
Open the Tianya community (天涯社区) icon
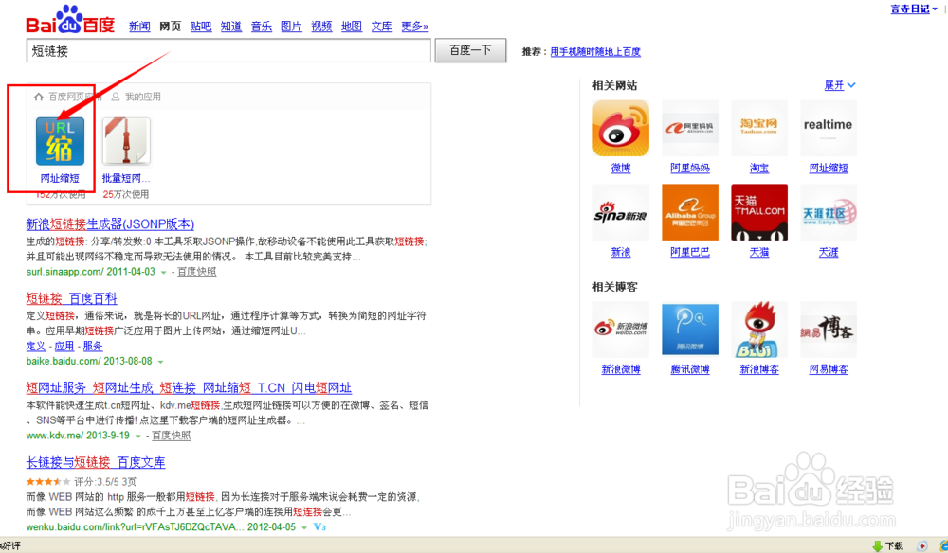pyautogui.click(x=829, y=212)
